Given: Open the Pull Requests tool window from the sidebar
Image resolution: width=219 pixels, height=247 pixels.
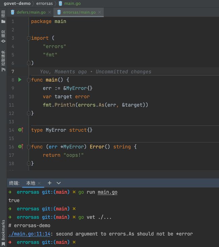Looking at the screenshot, I should [x=3, y=61].
